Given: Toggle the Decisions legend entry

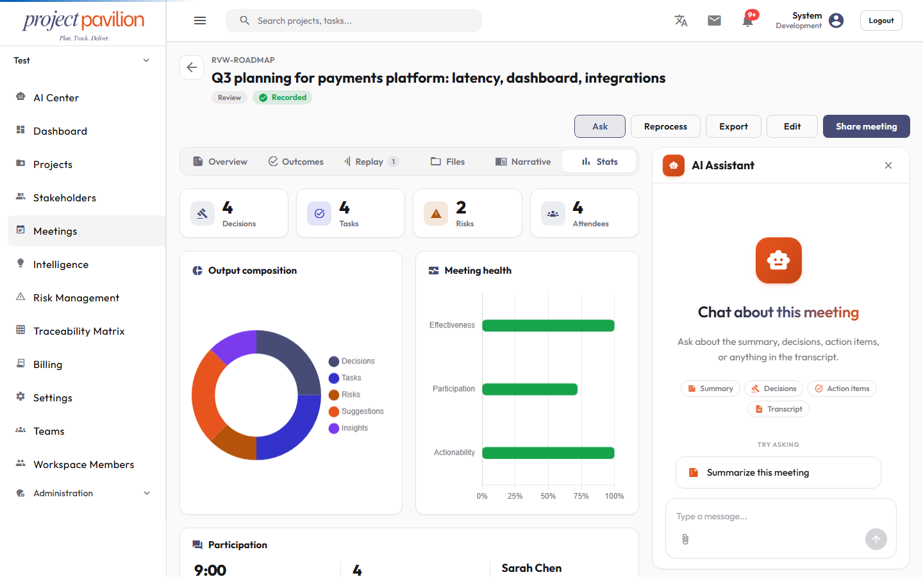Looking at the screenshot, I should [352, 362].
